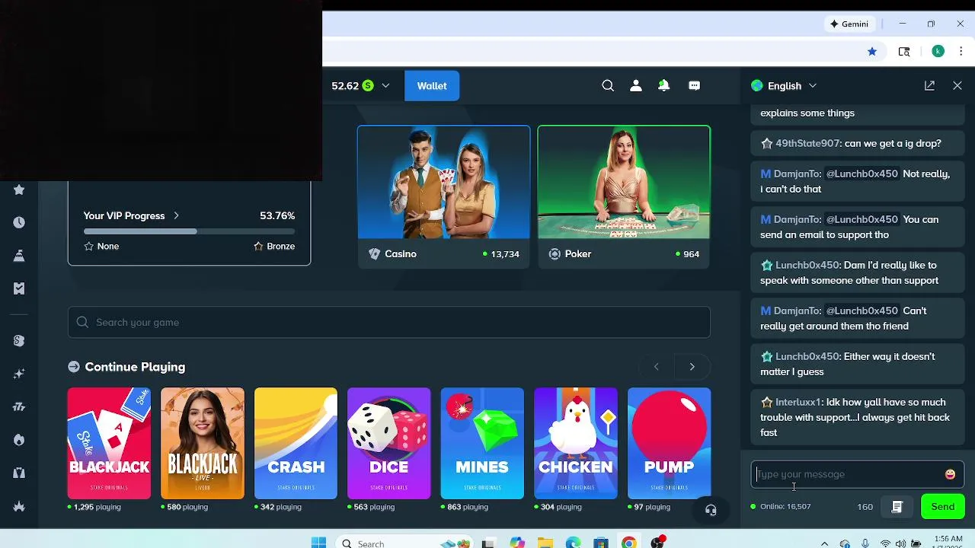Expand the Your VIP Progress chevron
This screenshot has height=548, width=975.
click(x=177, y=215)
